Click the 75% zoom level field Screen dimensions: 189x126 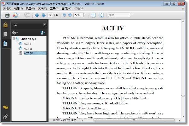click(x=78, y=15)
